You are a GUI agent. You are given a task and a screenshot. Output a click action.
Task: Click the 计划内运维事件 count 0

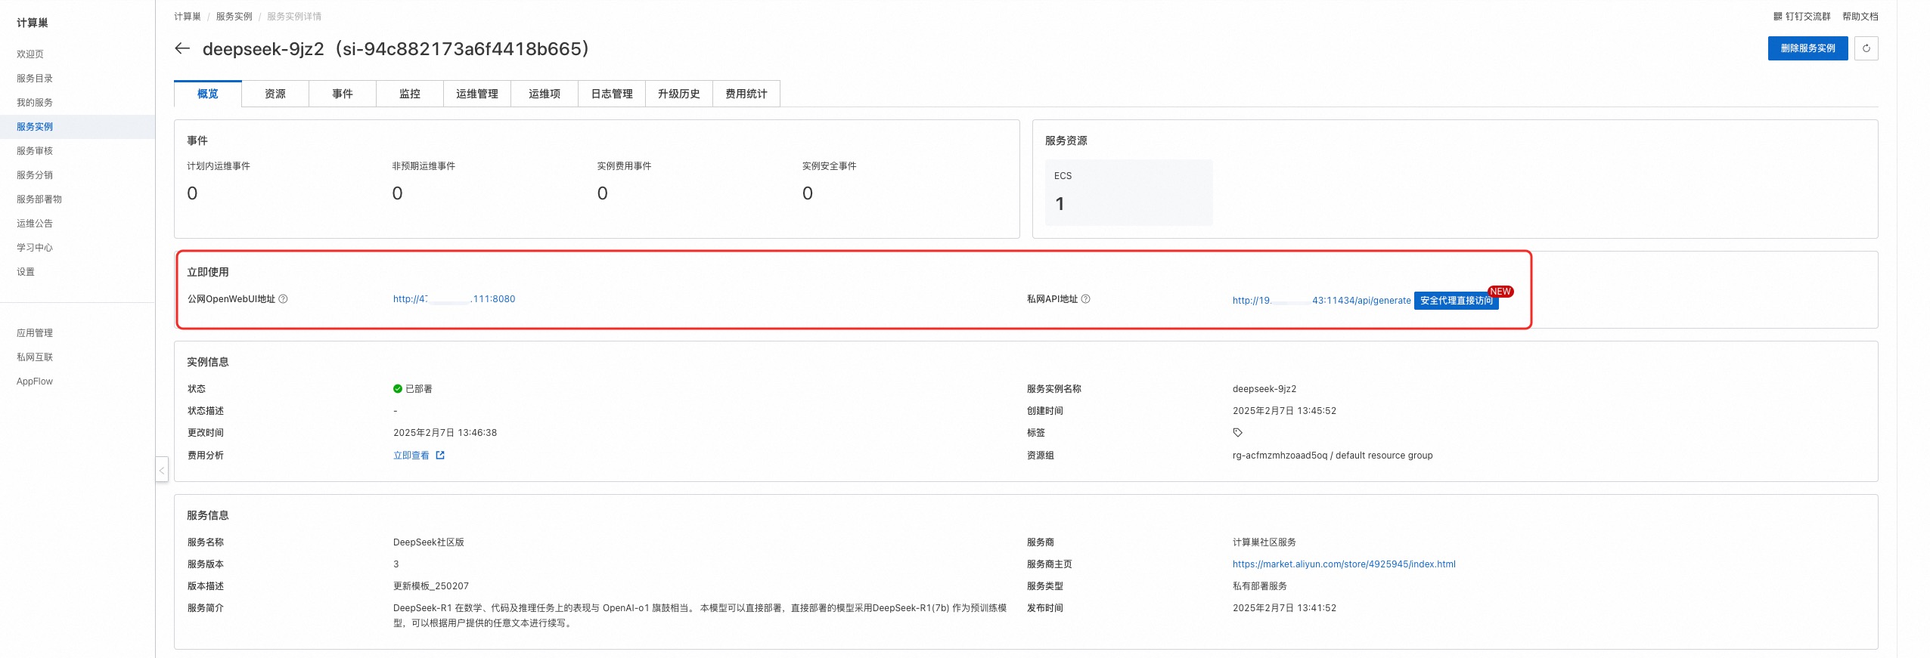point(192,193)
